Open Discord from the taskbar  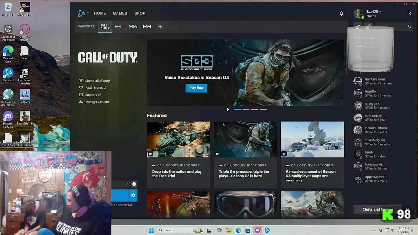tap(258, 230)
